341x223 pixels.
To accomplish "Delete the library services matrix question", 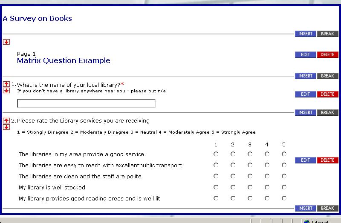I will click(327, 160).
